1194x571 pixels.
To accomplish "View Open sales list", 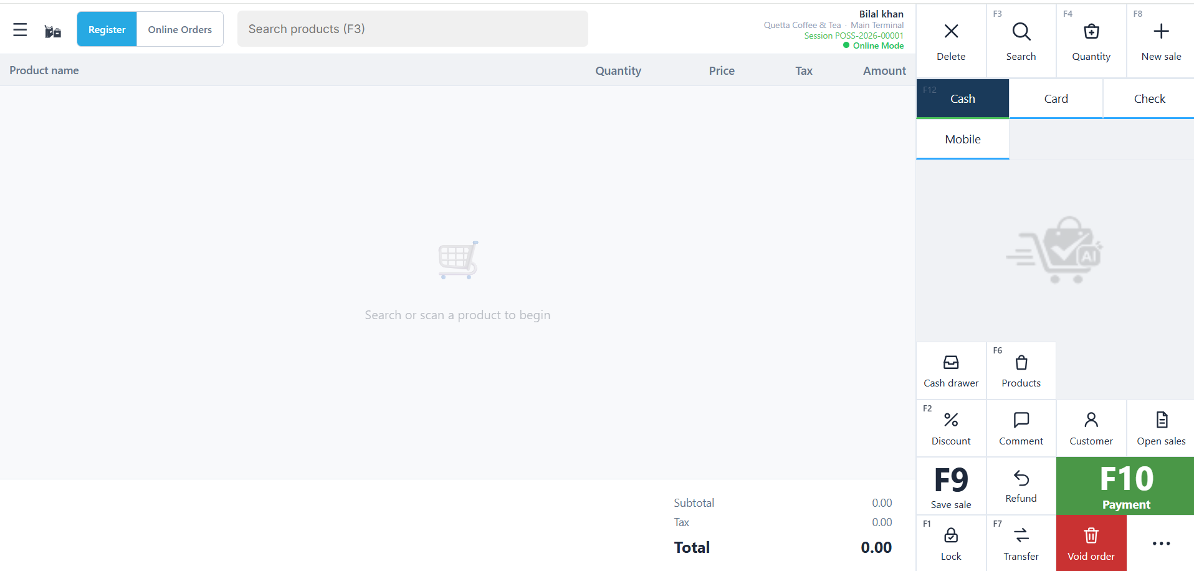I will pyautogui.click(x=1161, y=428).
